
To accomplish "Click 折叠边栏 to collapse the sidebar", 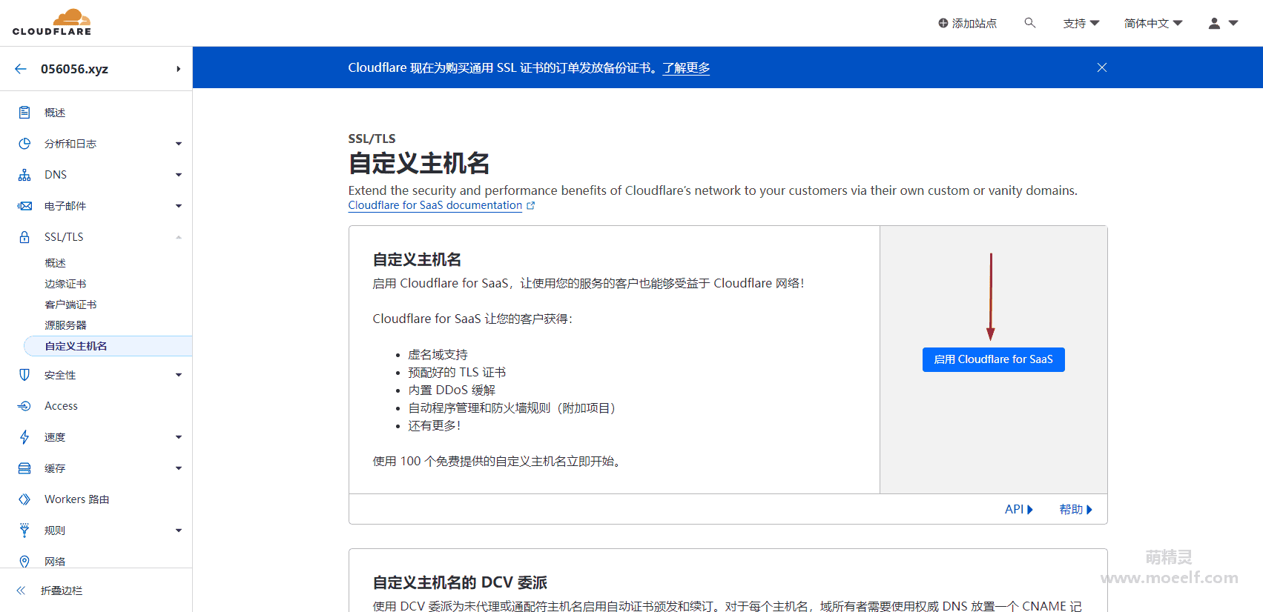I will (x=62, y=591).
